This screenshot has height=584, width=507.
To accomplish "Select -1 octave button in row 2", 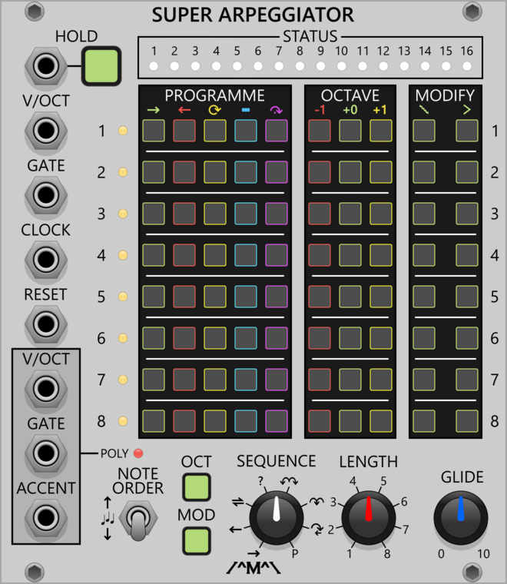I will tap(320, 172).
